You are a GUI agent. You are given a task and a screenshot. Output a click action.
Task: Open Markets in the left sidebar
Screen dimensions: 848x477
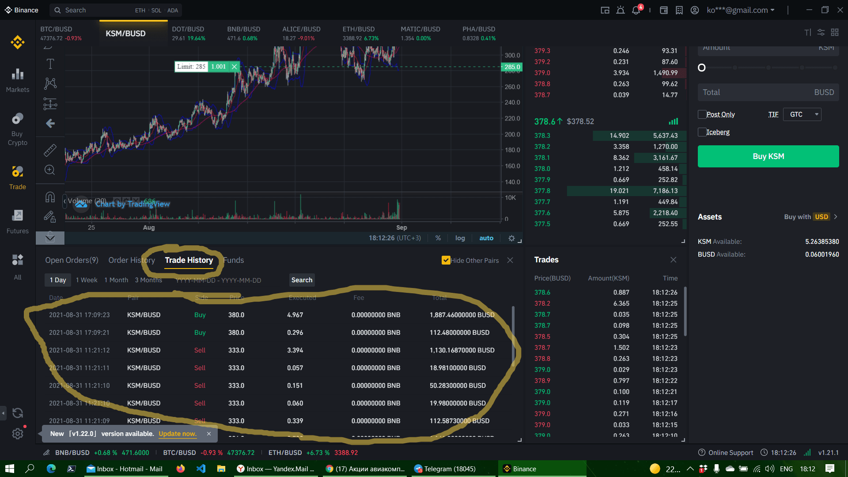pos(18,80)
